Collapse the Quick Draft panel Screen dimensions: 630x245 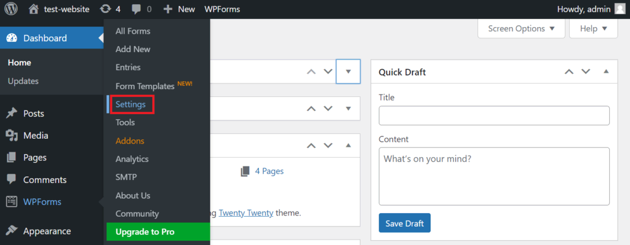(606, 72)
